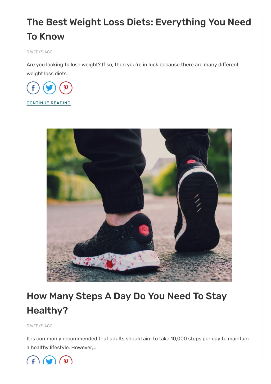271x384 pixels.
Task: Open Continue Reading link for diets article
Action: pos(49,103)
